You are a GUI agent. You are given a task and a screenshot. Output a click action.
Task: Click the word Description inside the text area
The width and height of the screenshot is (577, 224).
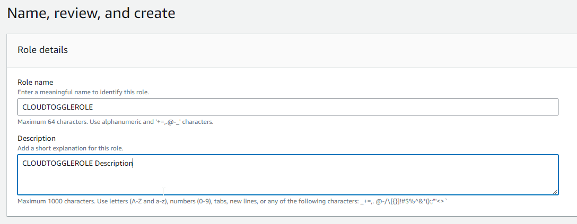tap(113, 163)
